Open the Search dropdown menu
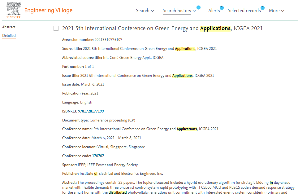Viewport: 298px width, 194px height. point(145,11)
